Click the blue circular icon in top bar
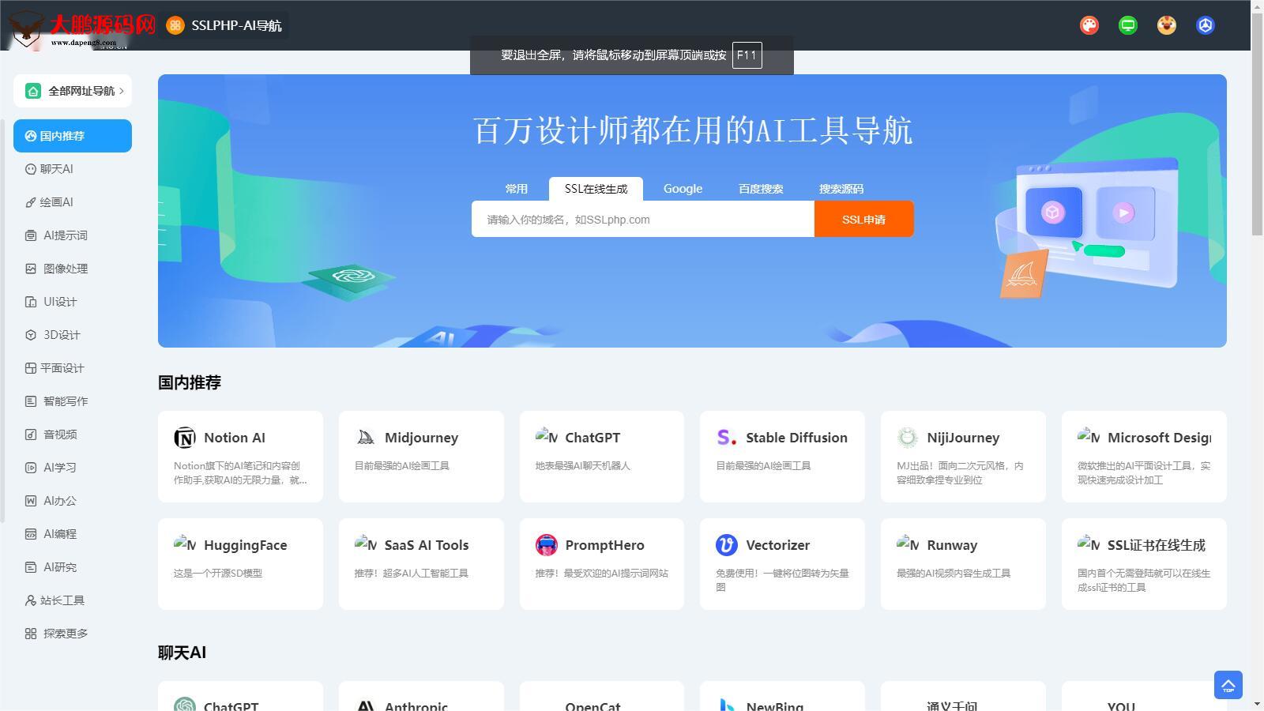The height and width of the screenshot is (711, 1264). [x=1206, y=25]
